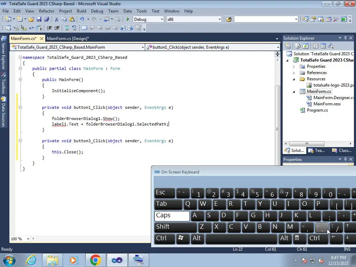Toggle the auto-hide pin of Solution Explorer
Screen dimensions: 356x267
(345, 38)
